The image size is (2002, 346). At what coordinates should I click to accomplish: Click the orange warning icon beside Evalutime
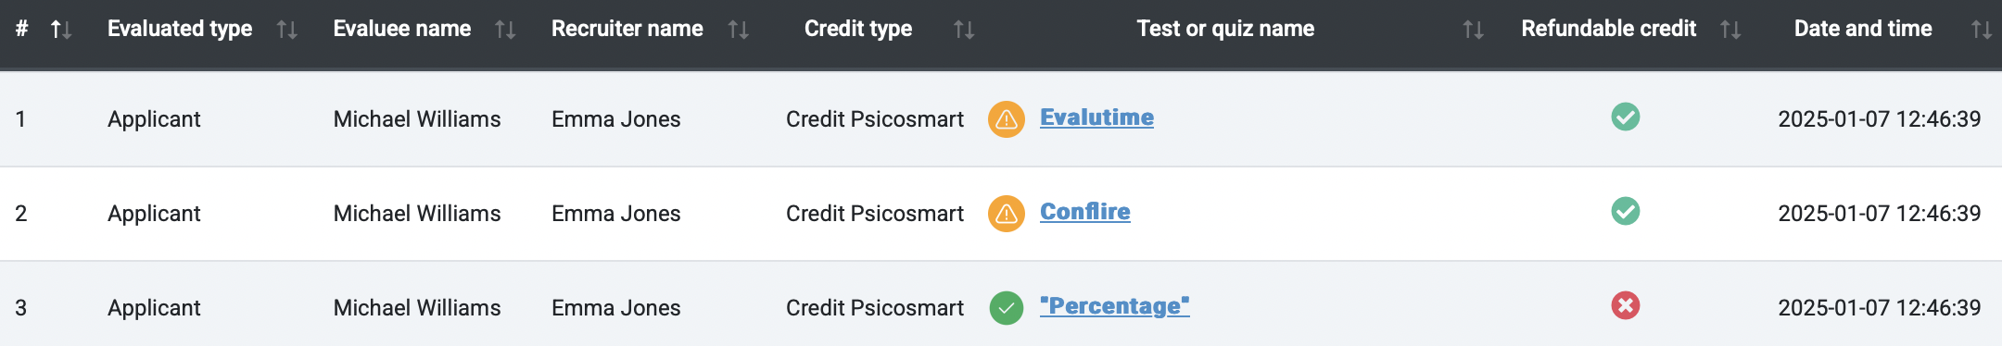pos(1006,119)
